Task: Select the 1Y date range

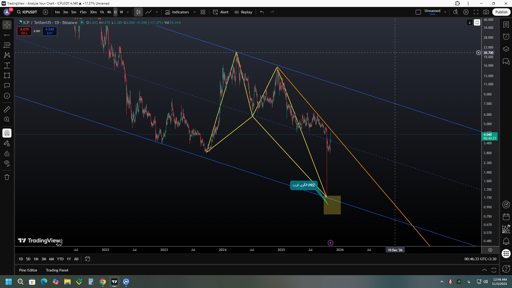Action: pos(69,259)
